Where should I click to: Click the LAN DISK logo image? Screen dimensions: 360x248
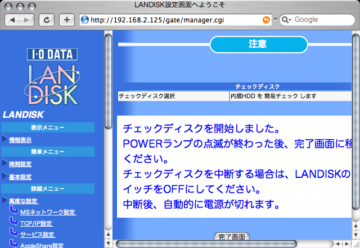pyautogui.click(x=52, y=85)
